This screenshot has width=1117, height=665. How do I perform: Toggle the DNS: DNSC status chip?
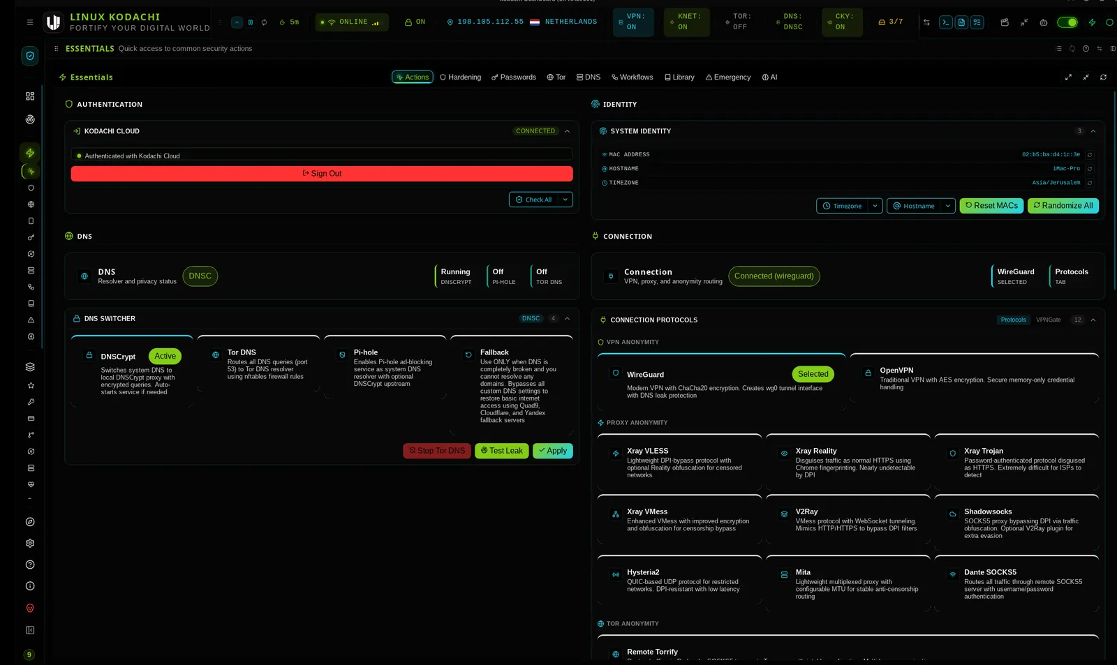point(791,22)
